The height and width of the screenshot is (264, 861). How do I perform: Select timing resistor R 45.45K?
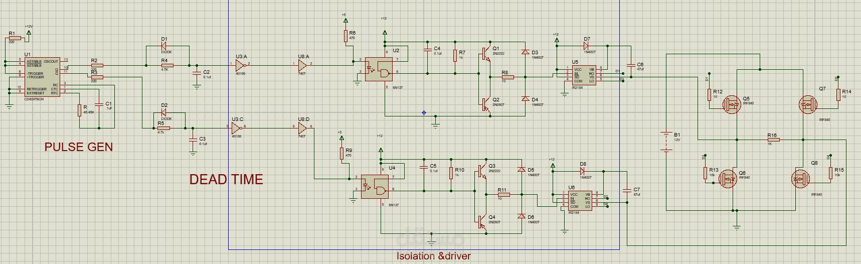pos(79,110)
